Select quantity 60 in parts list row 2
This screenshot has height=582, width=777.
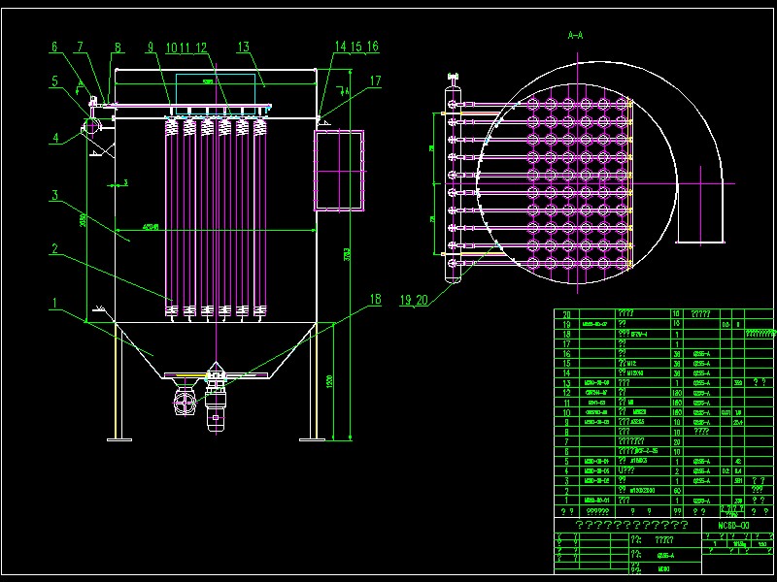click(677, 491)
